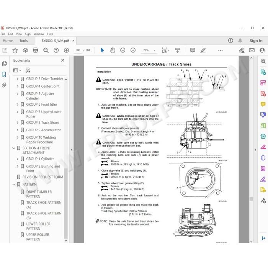Open the Edit menu

[10, 34]
